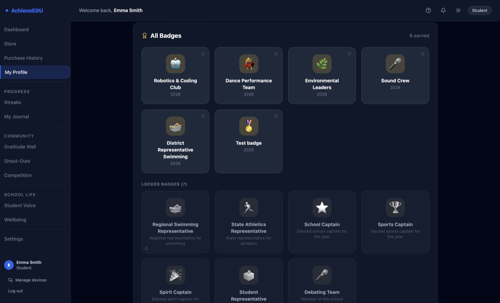The height and width of the screenshot is (303, 500).
Task: Star the Test badge
Action: [x=276, y=116]
